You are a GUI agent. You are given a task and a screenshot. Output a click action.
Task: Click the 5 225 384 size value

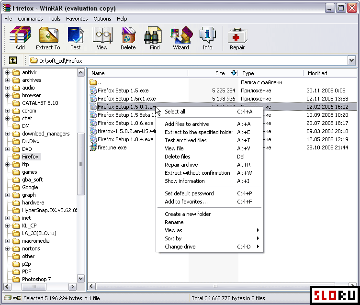pyautogui.click(x=224, y=90)
